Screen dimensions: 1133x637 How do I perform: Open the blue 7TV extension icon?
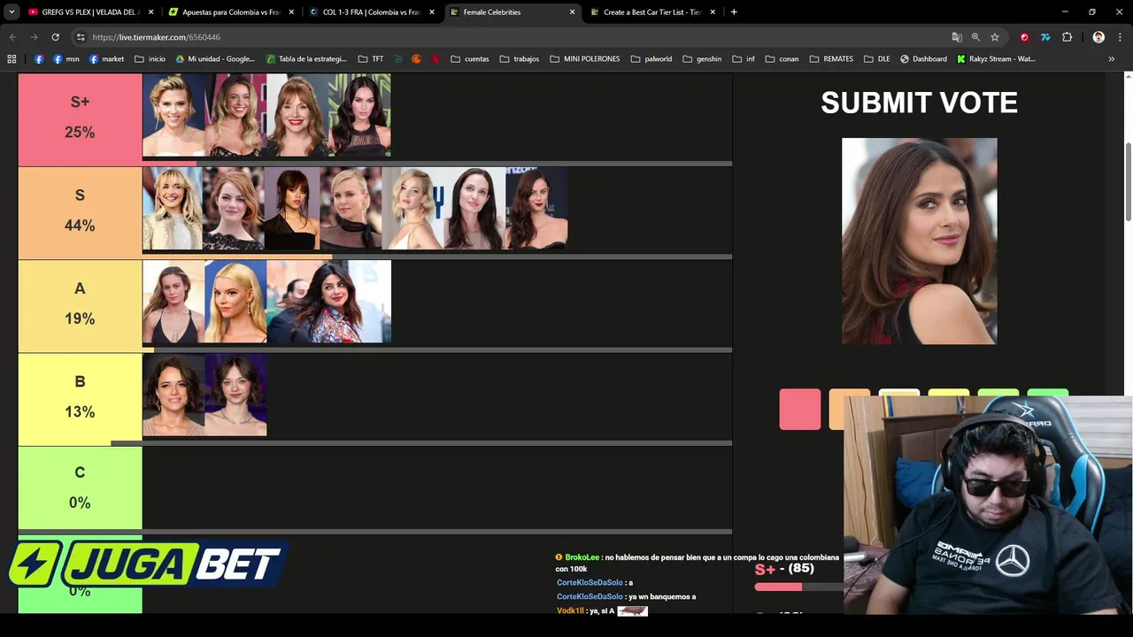pos(1045,37)
